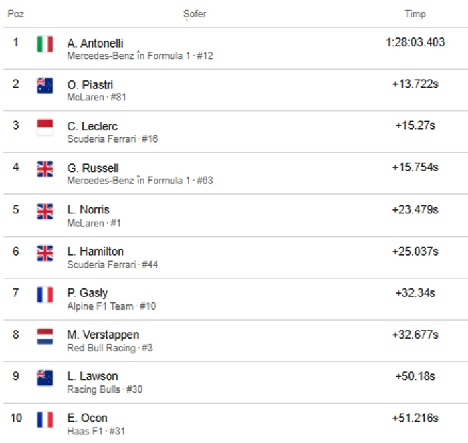The image size is (468, 443).
Task: Click the Timp column header
Action: [415, 14]
